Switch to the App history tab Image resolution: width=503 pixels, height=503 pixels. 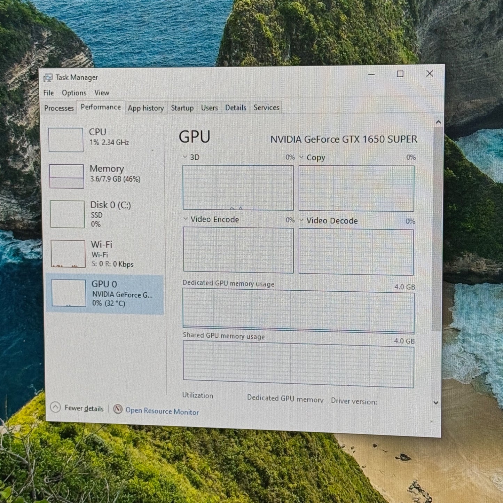(x=146, y=108)
